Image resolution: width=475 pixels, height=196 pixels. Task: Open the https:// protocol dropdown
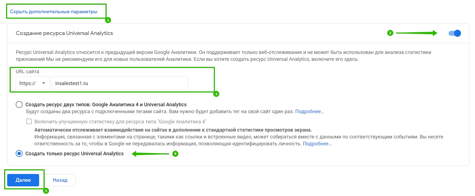pos(33,83)
